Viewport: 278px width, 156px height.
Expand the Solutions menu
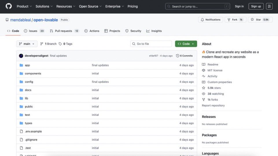[44, 6]
